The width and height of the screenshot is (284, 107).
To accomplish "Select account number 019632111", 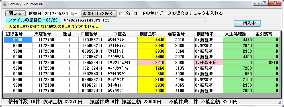I will click(x=93, y=85).
